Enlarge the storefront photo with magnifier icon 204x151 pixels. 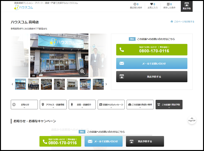83,72
